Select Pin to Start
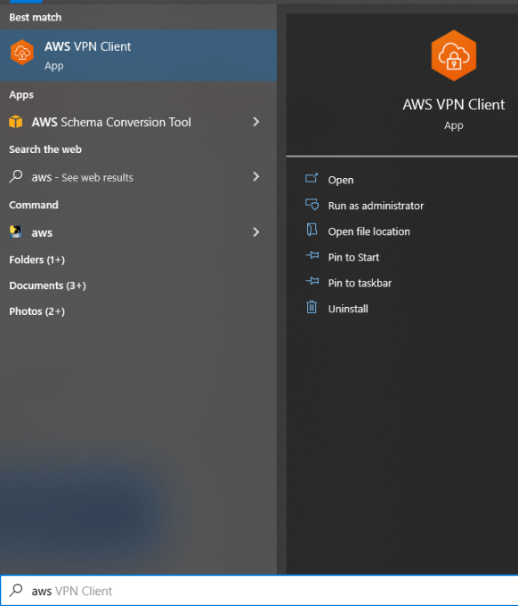Viewport: 518px width, 606px height. point(353,257)
